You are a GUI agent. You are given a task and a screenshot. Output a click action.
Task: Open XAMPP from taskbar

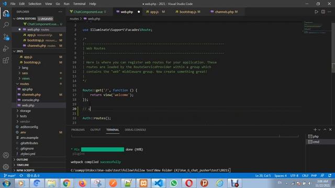coord(143,183)
